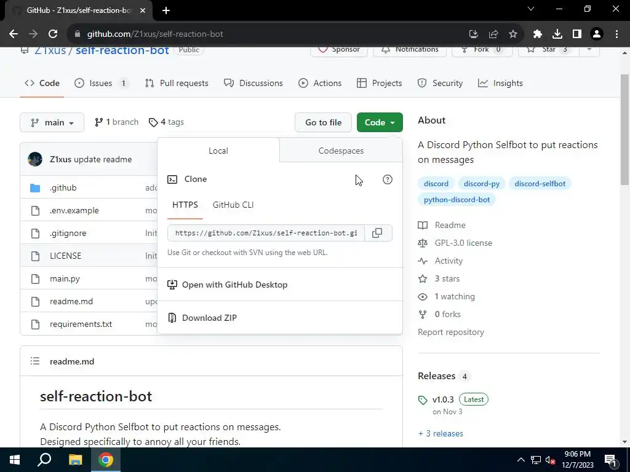The width and height of the screenshot is (630, 472).
Task: Click the install app icon in address bar
Action: (x=474, y=34)
